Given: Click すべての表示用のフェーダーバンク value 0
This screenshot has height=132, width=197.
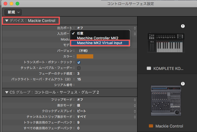Looking at the screenshot, I should pyautogui.click(x=78, y=128).
